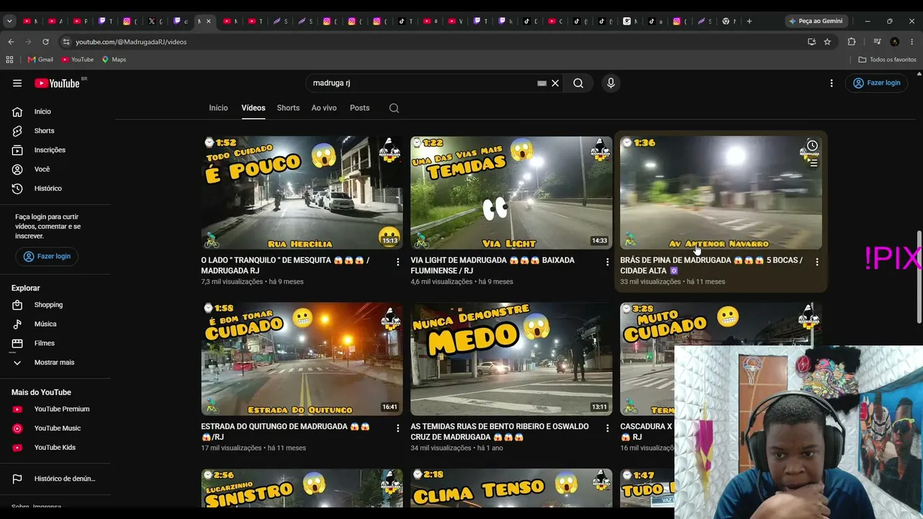Open Chrome's three-dot menu

click(x=912, y=42)
